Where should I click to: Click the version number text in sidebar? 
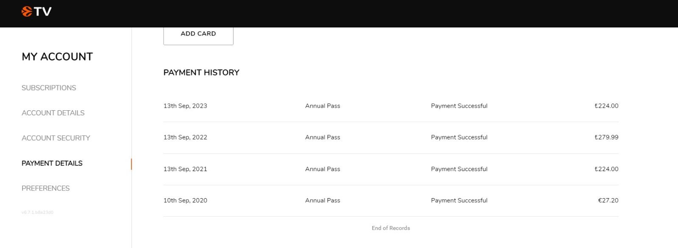[37, 213]
